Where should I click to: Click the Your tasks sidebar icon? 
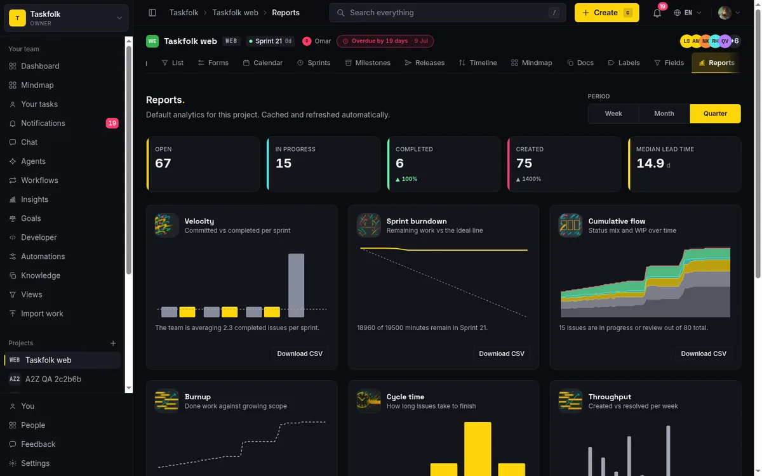click(13, 104)
